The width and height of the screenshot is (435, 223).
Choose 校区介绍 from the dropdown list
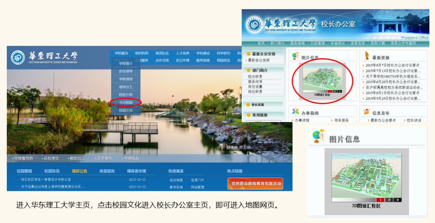click(126, 94)
